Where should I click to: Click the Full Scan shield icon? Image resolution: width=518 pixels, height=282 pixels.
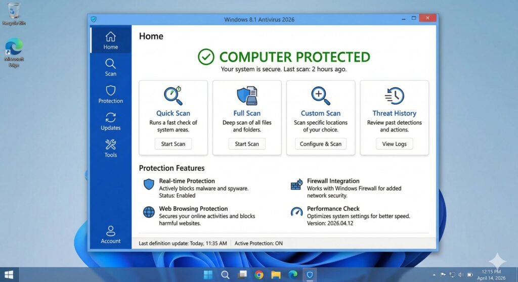click(x=247, y=96)
